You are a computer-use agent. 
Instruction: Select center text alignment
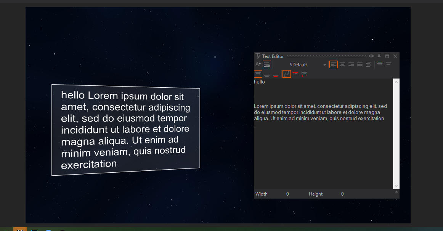click(x=342, y=64)
